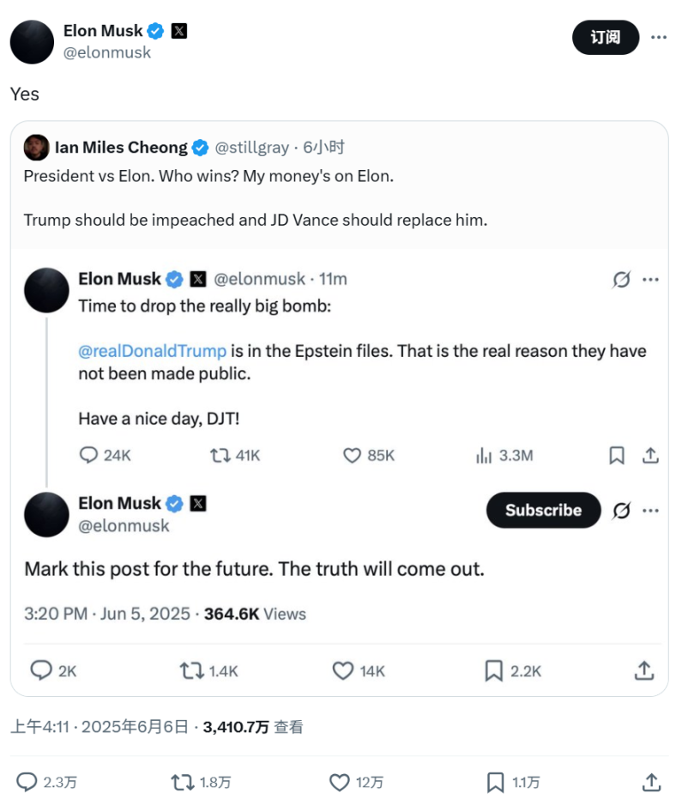Click the 85K heart icon
Screen dimensions: 682x805
tap(352, 455)
